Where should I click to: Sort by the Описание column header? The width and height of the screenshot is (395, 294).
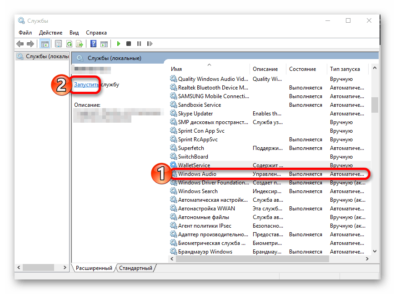[268, 69]
